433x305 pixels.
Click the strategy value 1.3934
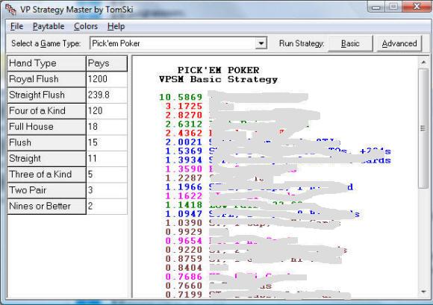184,160
